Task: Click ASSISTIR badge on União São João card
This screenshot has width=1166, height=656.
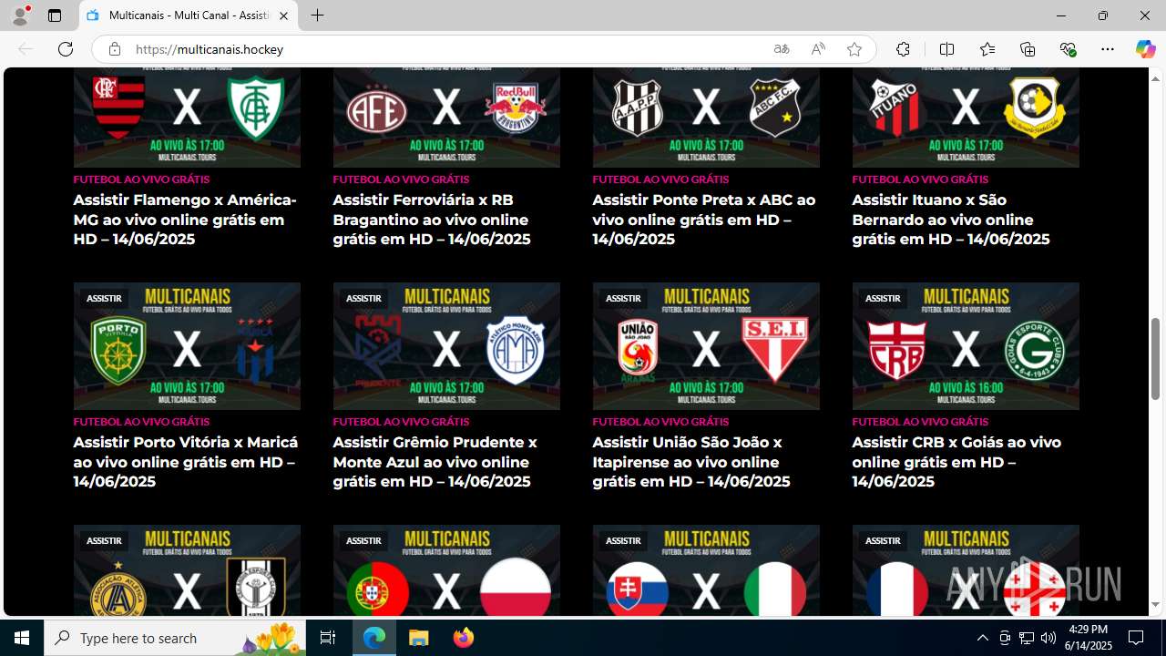Action: (x=623, y=298)
